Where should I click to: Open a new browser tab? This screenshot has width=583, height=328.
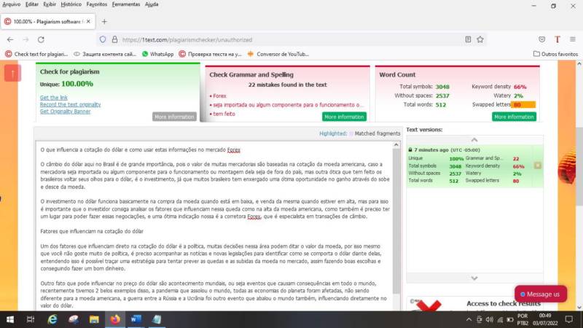[x=104, y=22]
